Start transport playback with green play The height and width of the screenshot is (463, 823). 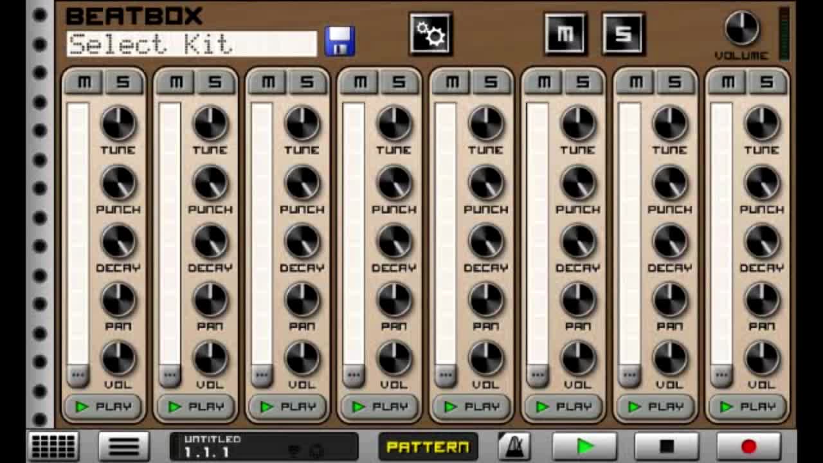(584, 446)
